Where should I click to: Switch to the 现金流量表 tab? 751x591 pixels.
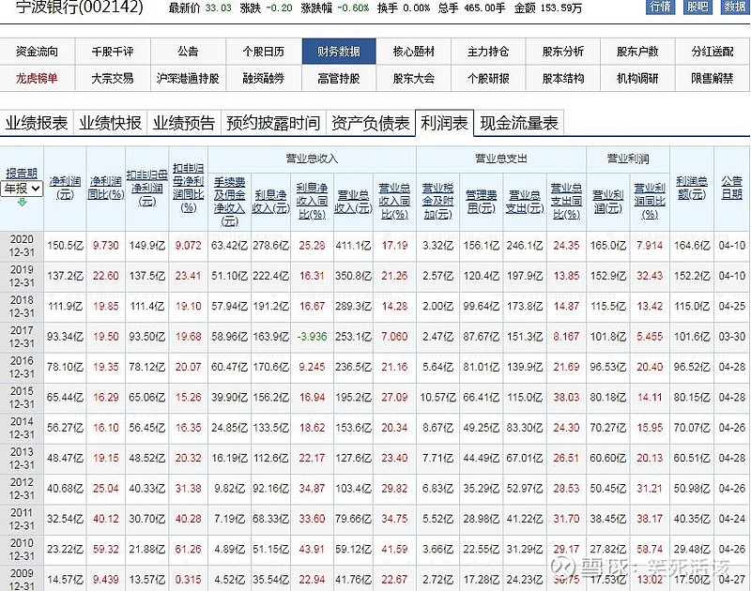517,122
